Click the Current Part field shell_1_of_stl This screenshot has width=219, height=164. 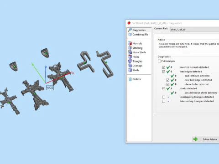tap(194, 30)
